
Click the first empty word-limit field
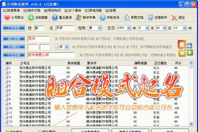click(x=32, y=47)
